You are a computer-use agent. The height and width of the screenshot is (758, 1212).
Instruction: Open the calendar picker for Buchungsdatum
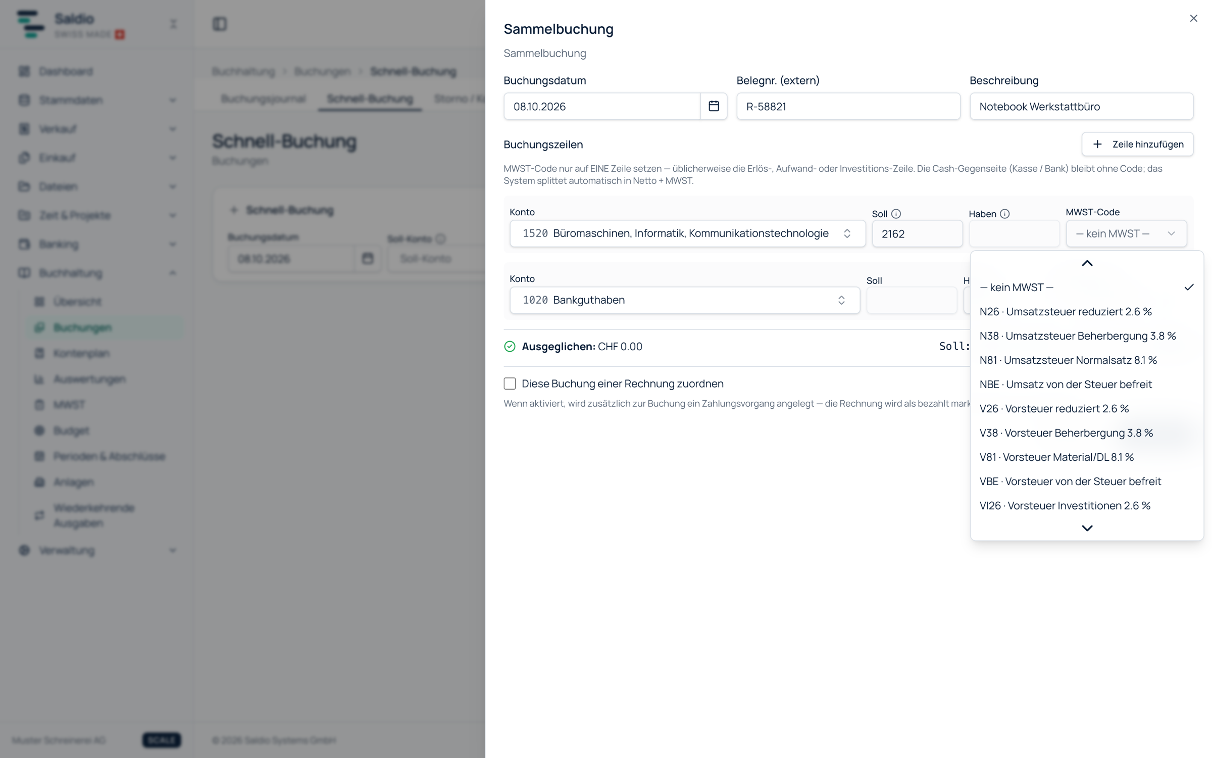pos(713,106)
